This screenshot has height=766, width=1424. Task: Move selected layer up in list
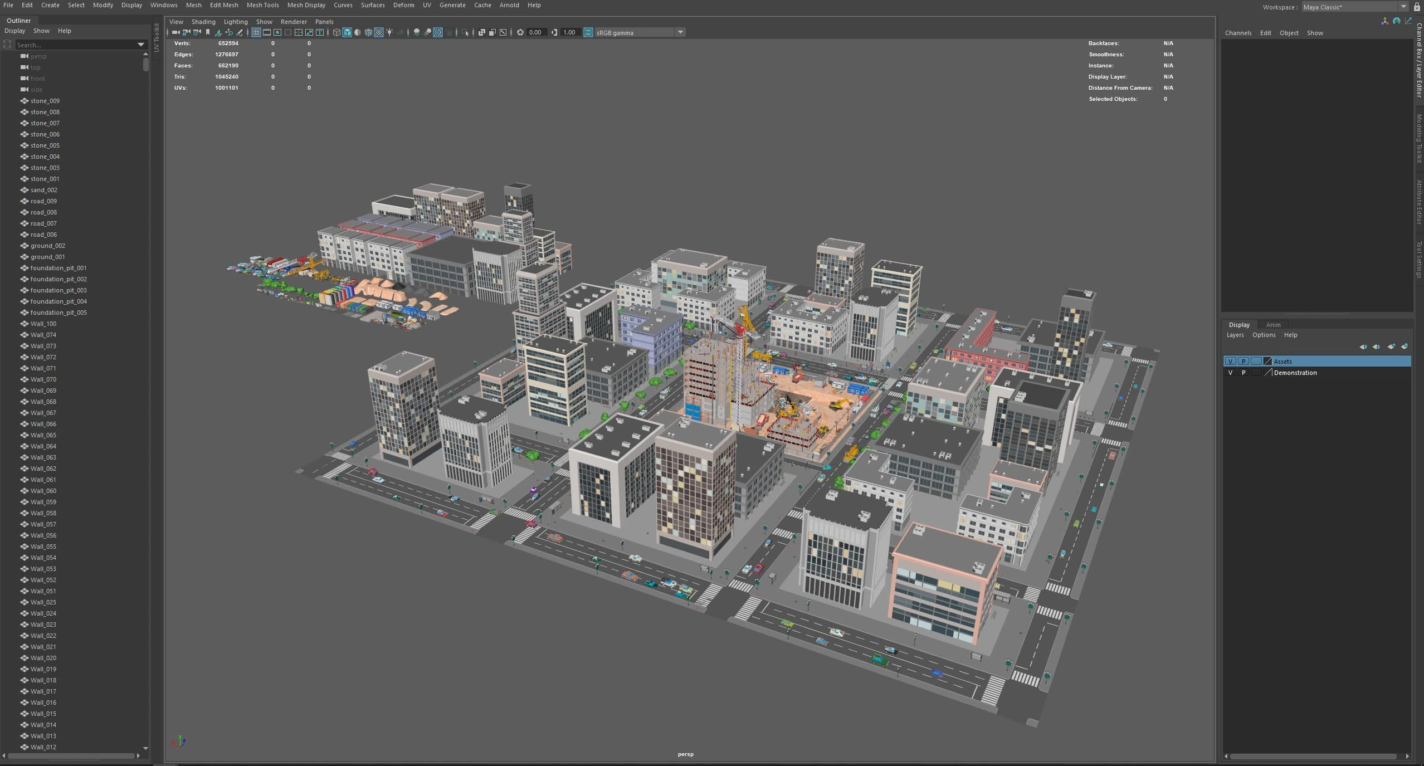(1363, 347)
